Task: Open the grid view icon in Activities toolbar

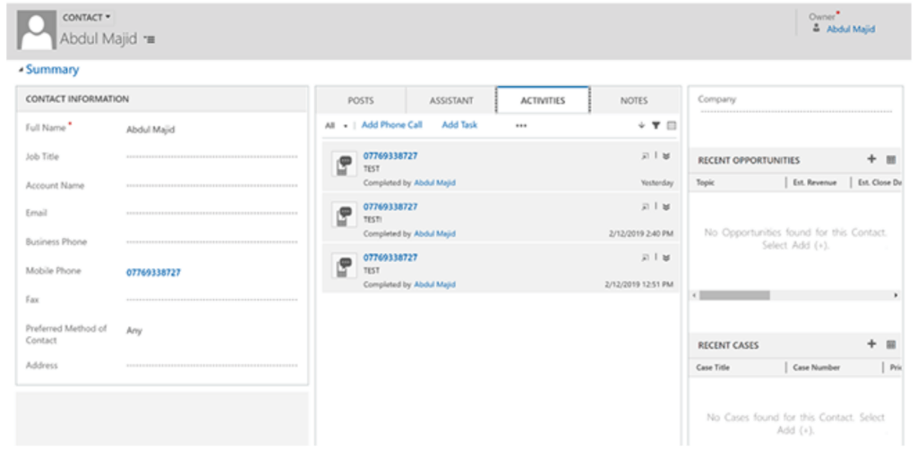Action: [x=672, y=126]
